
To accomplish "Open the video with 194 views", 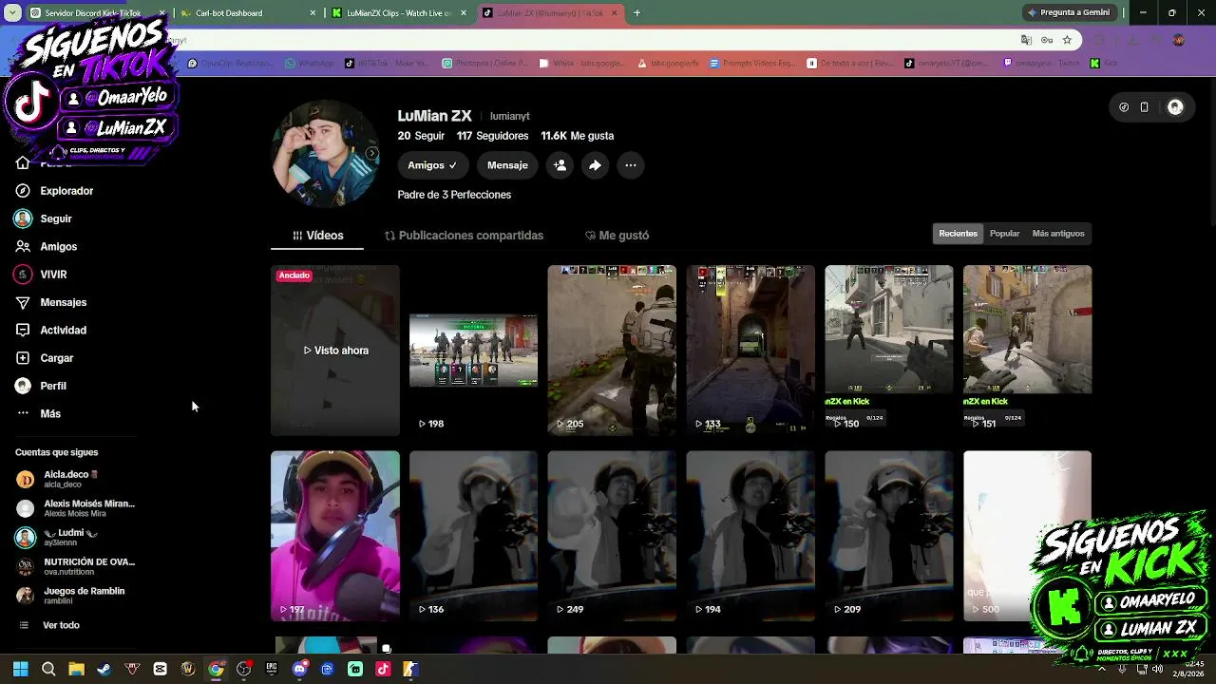I will pos(750,536).
